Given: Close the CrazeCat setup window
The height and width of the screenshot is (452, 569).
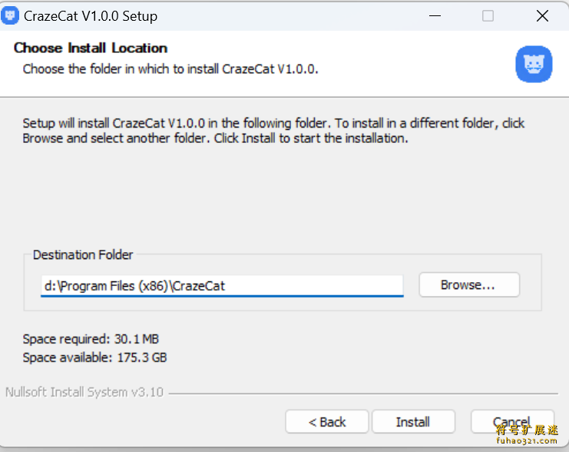Looking at the screenshot, I should click(542, 16).
